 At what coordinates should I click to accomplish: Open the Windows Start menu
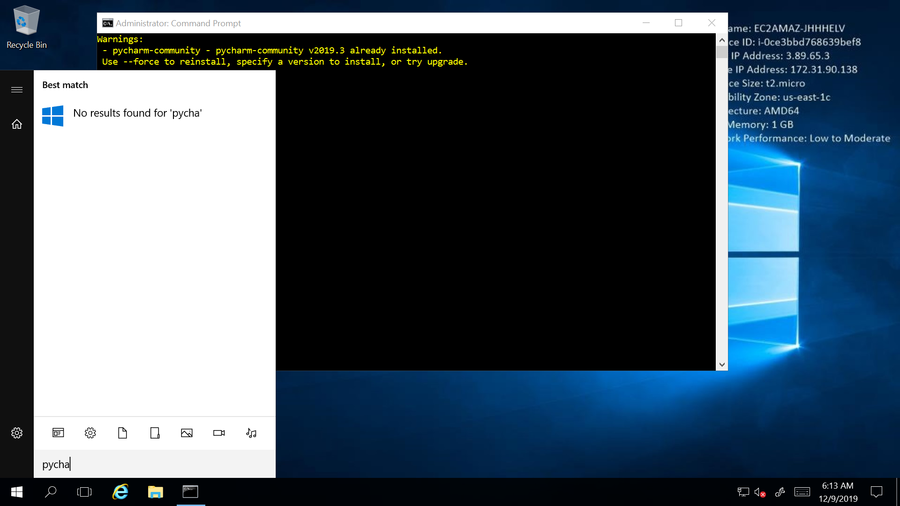click(x=17, y=492)
